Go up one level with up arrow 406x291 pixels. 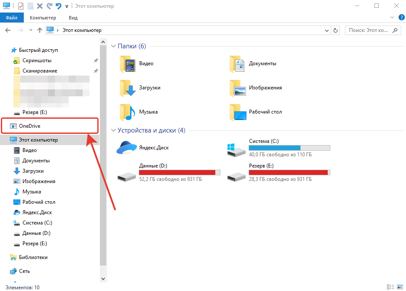[x=40, y=31]
